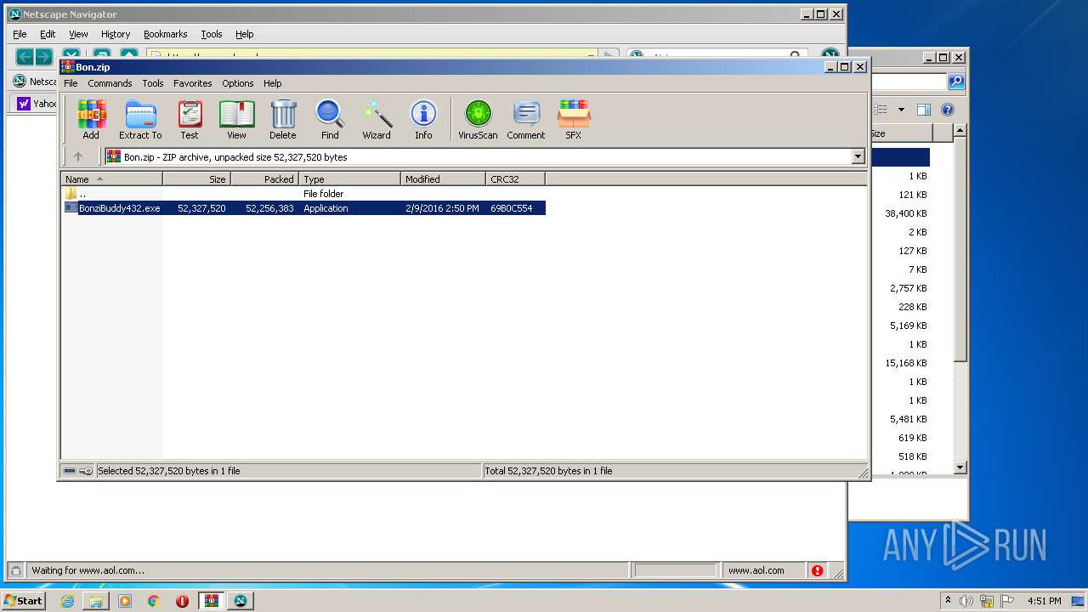The image size is (1088, 612).
Task: Click the Find toolbar icon in WinRAR
Action: pos(330,119)
